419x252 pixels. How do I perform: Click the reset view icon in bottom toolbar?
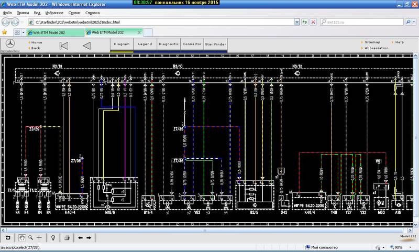click(x=8, y=237)
